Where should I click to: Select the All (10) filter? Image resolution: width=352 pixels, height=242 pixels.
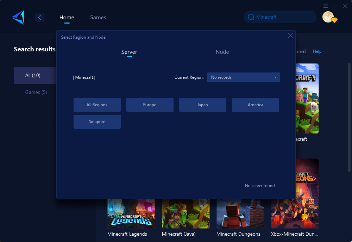35,75
